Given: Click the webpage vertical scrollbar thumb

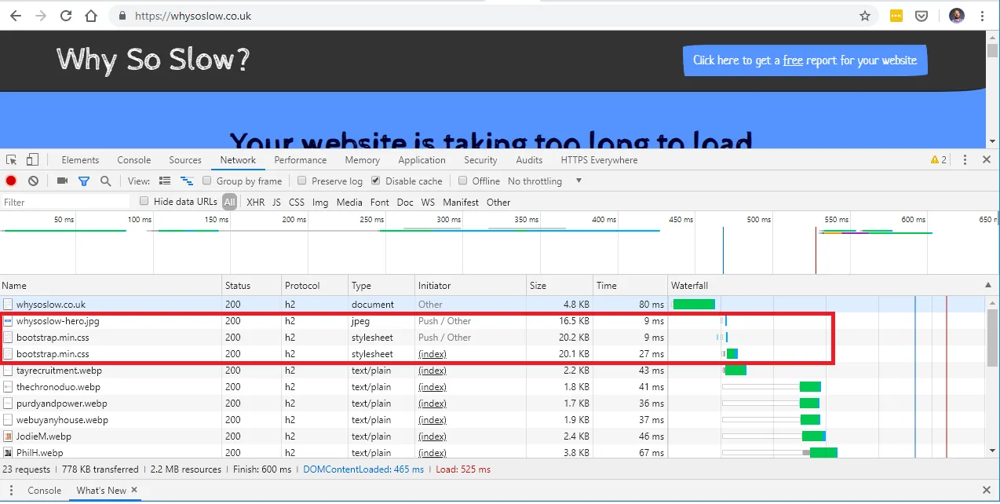Looking at the screenshot, I should pos(993,51).
